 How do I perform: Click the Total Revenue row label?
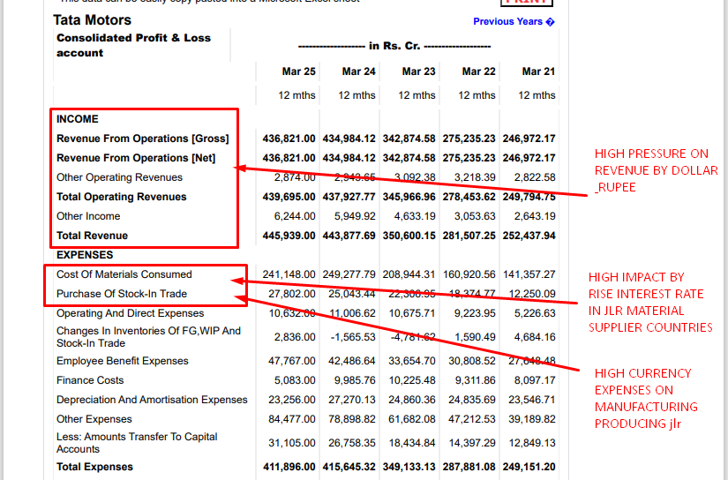[x=92, y=236]
